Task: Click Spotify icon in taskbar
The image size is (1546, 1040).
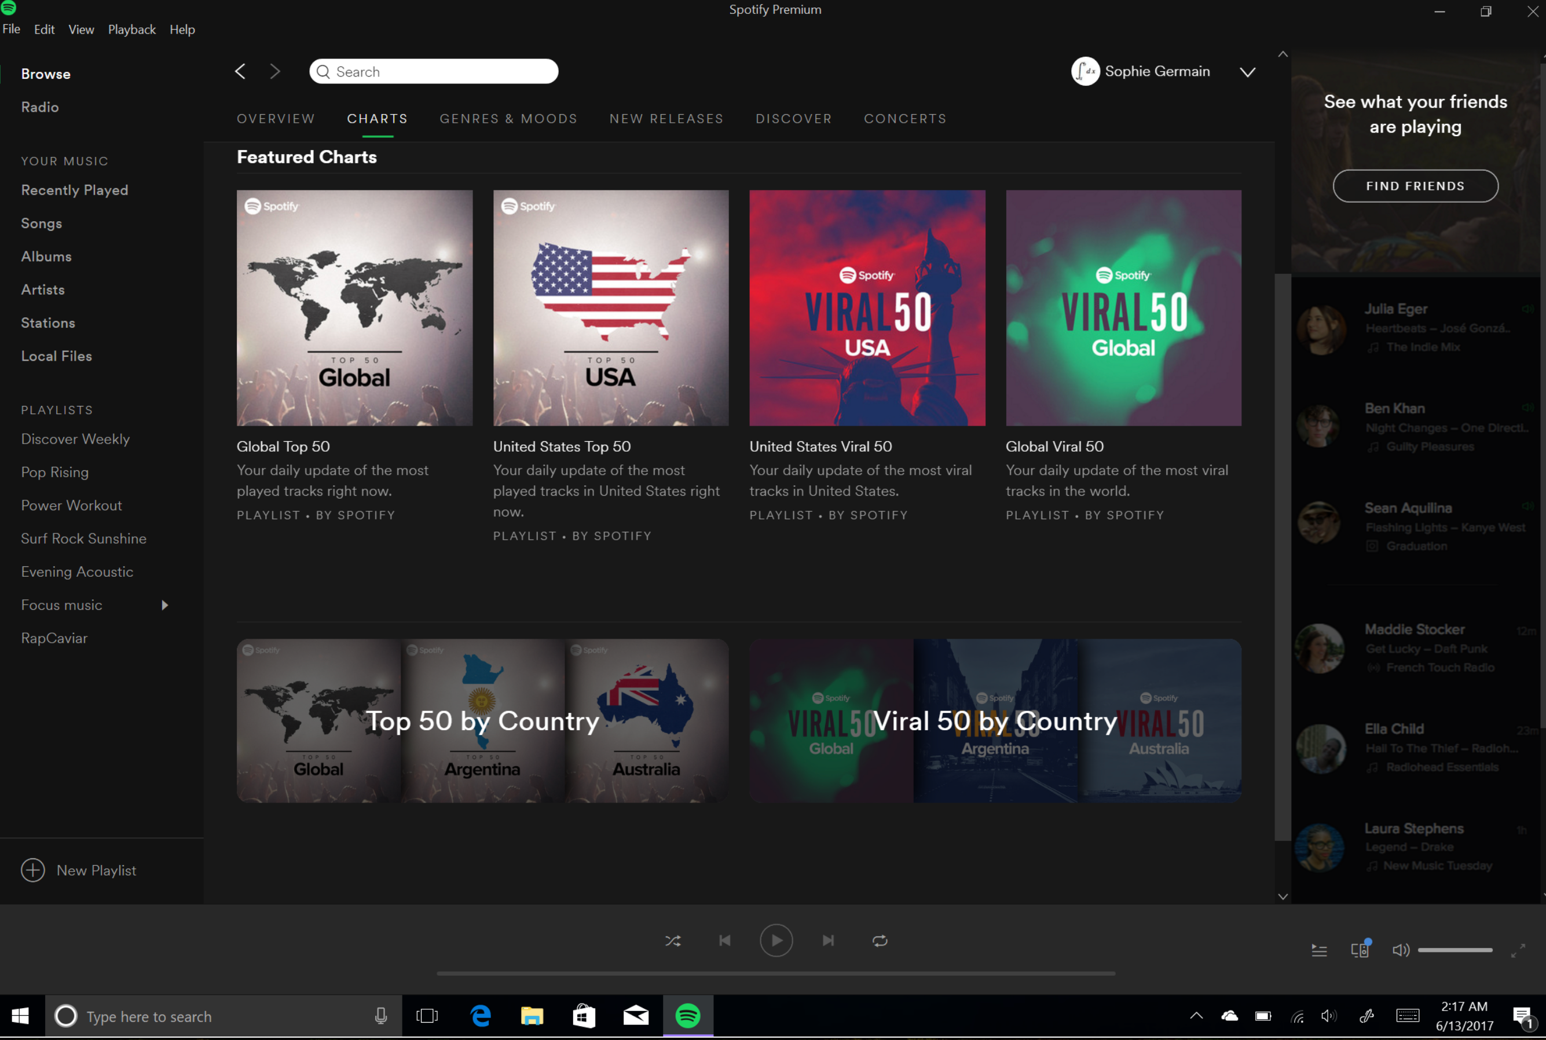Action: coord(688,1016)
